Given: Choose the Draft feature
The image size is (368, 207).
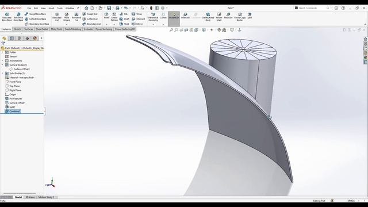Looking at the screenshot, I should coord(124,19).
